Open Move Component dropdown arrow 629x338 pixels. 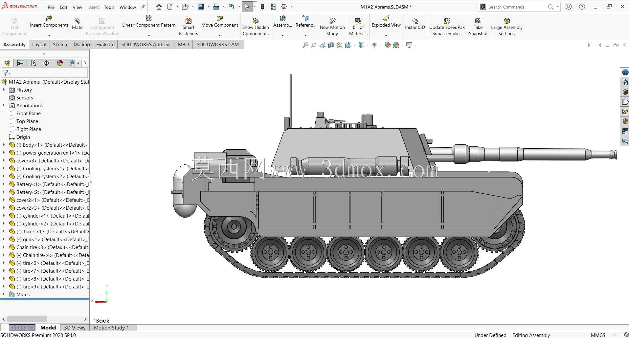(x=219, y=35)
